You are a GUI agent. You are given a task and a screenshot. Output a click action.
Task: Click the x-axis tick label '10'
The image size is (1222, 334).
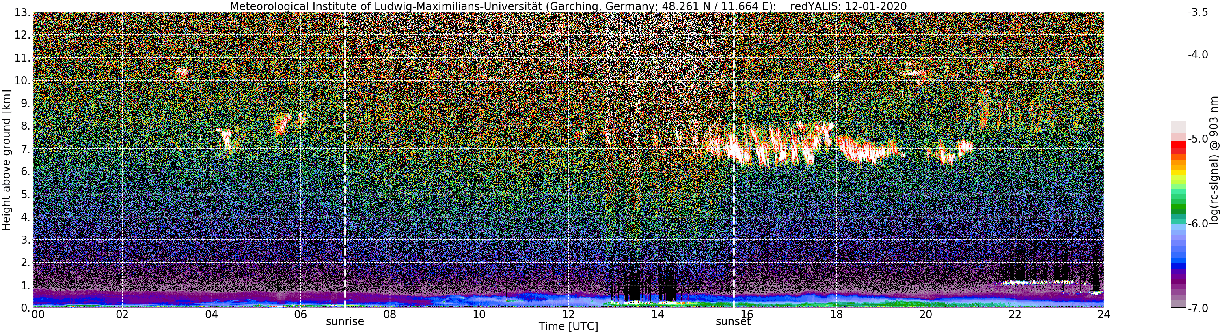pos(479,315)
